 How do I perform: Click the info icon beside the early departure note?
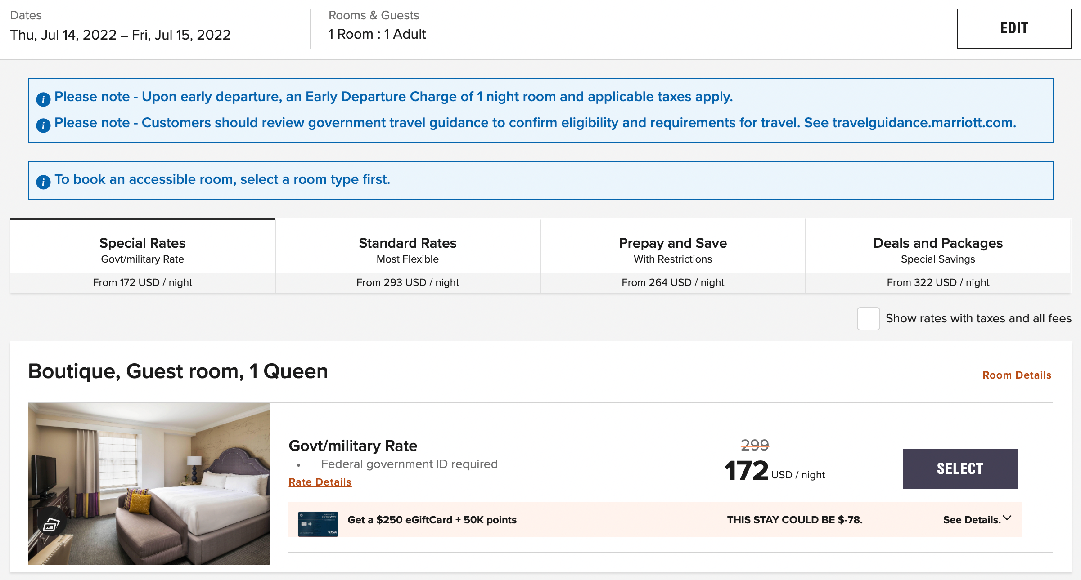(43, 99)
